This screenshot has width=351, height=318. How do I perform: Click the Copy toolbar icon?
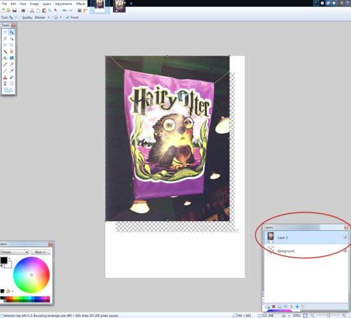38,10
